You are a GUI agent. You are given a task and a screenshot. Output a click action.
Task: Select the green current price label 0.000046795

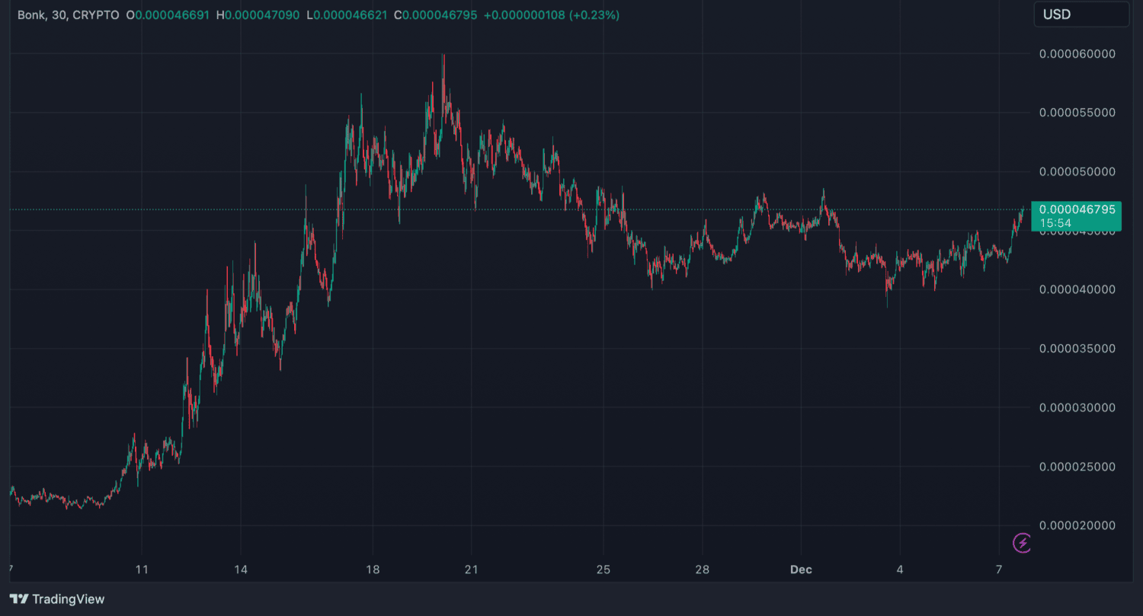pyautogui.click(x=1077, y=209)
